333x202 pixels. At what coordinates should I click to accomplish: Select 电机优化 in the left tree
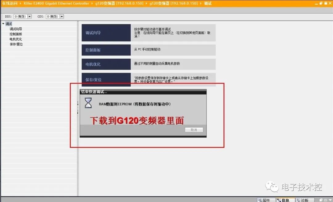tap(16, 39)
